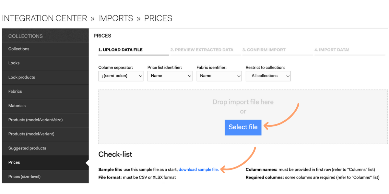Open the download sample file link

pos(198,169)
